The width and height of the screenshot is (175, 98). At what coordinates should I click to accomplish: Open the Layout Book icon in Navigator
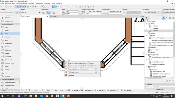tap(170, 18)
